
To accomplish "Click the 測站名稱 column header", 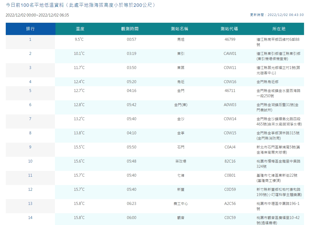I will tap(179, 29).
